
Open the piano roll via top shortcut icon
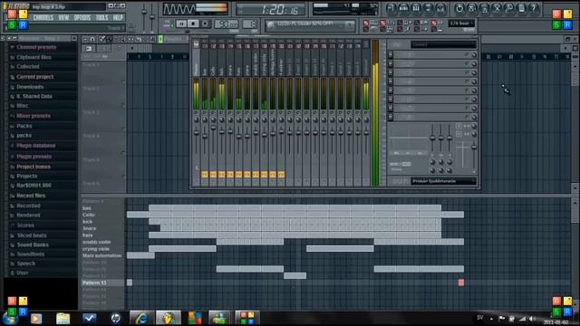point(416,8)
